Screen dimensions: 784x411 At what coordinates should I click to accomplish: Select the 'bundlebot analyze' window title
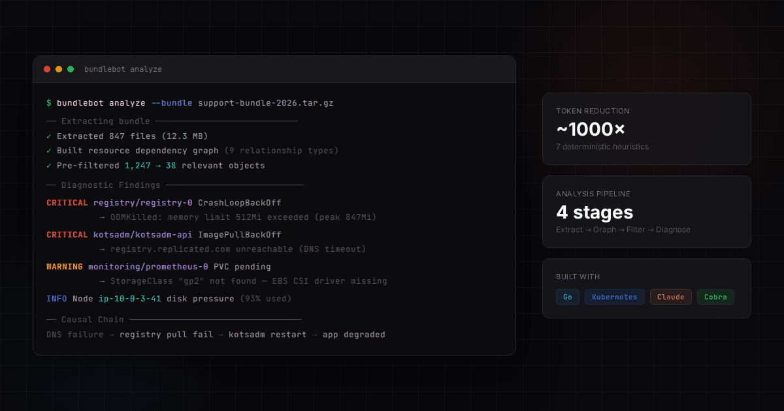click(x=123, y=69)
